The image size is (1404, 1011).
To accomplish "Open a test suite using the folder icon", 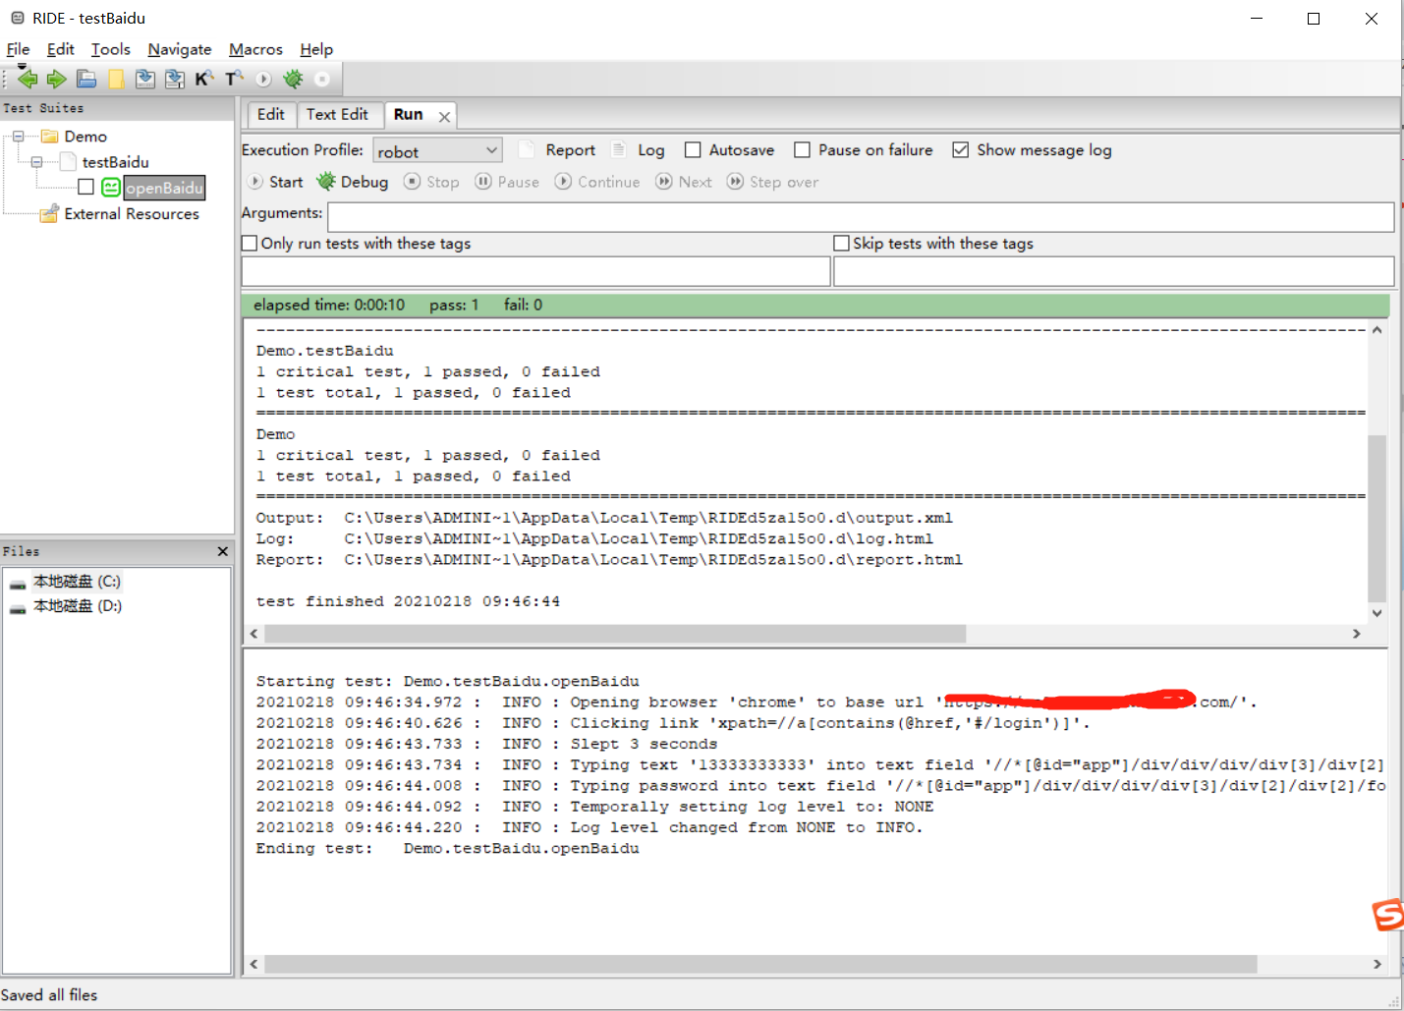I will click(85, 79).
